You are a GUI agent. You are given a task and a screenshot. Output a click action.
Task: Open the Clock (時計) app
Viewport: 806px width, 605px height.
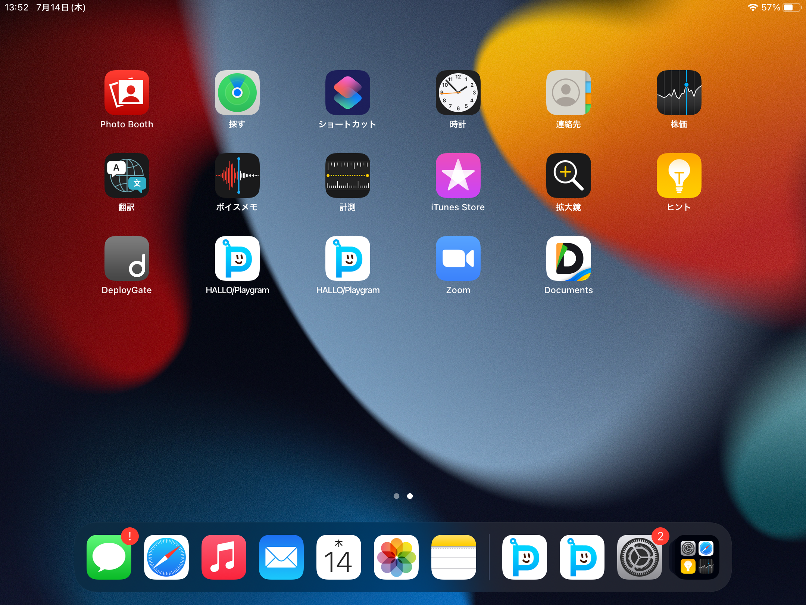(x=458, y=93)
